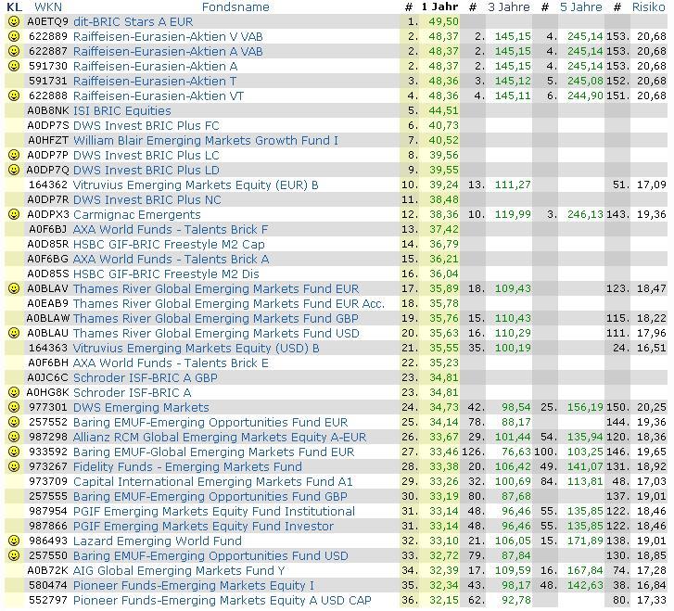Click the smiley icon in the Lazard Emerging World Fund row
The height and width of the screenshot is (611, 674).
coord(14,541)
